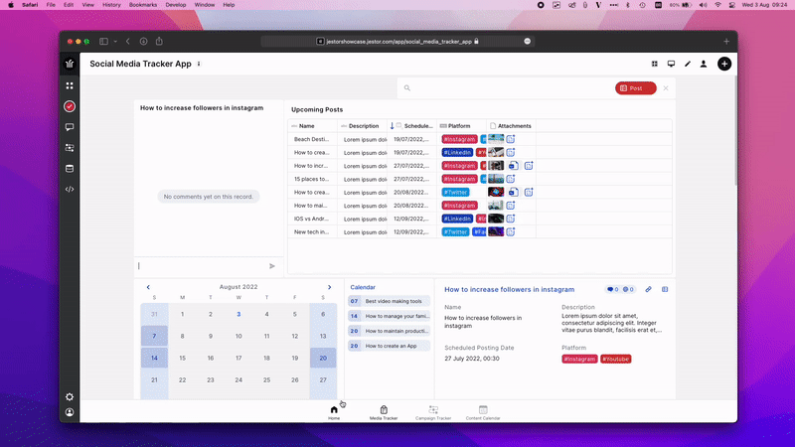Toggle the Safari sidebar button

click(104, 42)
